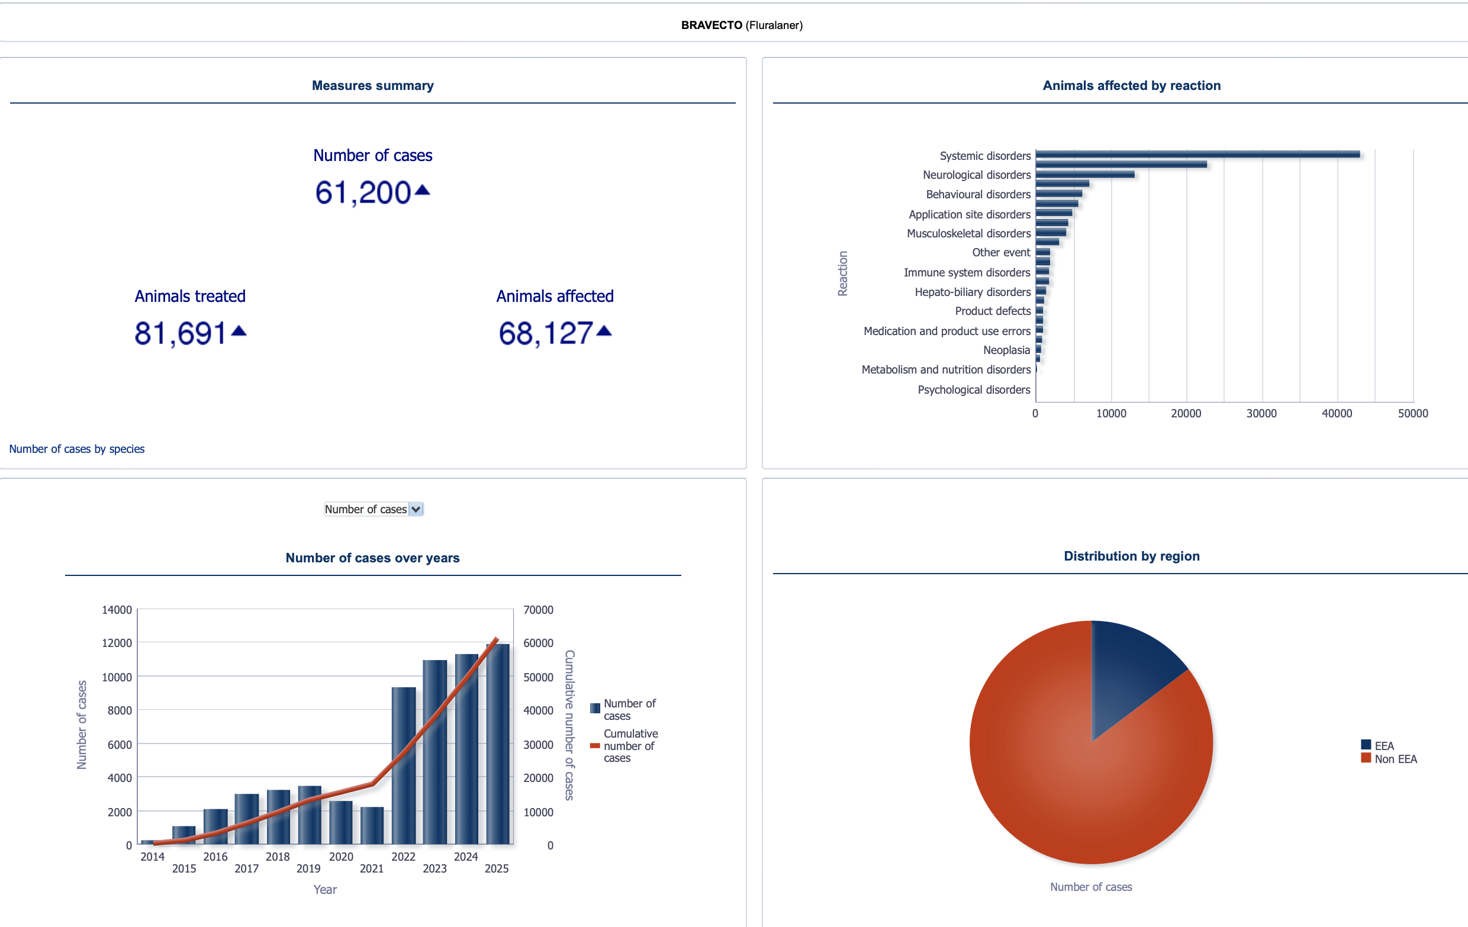Click the Neurological disorders bar
1468x927 pixels.
[1084, 174]
